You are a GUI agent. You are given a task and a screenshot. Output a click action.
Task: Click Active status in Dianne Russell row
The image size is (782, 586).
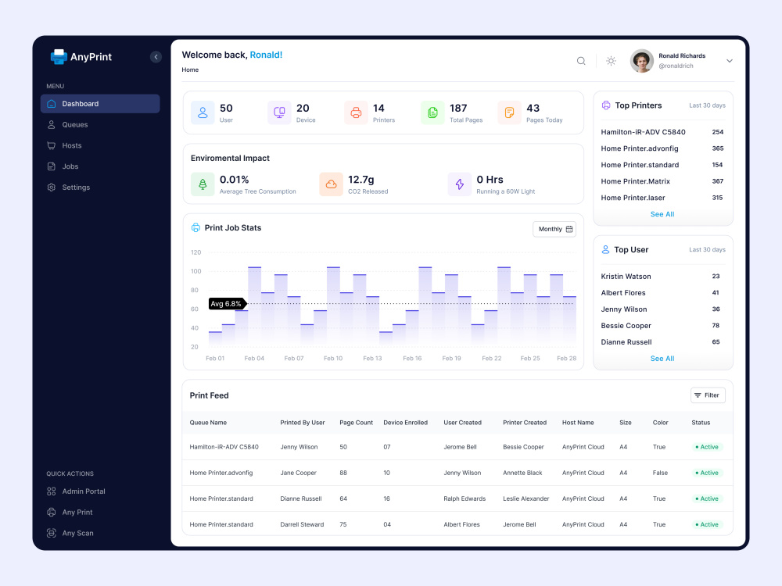click(707, 498)
